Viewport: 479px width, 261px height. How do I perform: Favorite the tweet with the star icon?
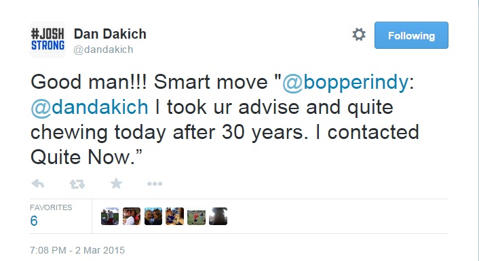pyautogui.click(x=116, y=184)
